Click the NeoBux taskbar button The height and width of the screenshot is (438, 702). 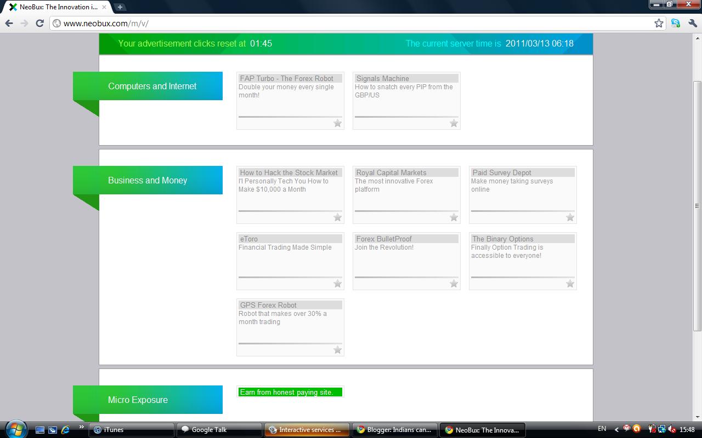pyautogui.click(x=482, y=430)
